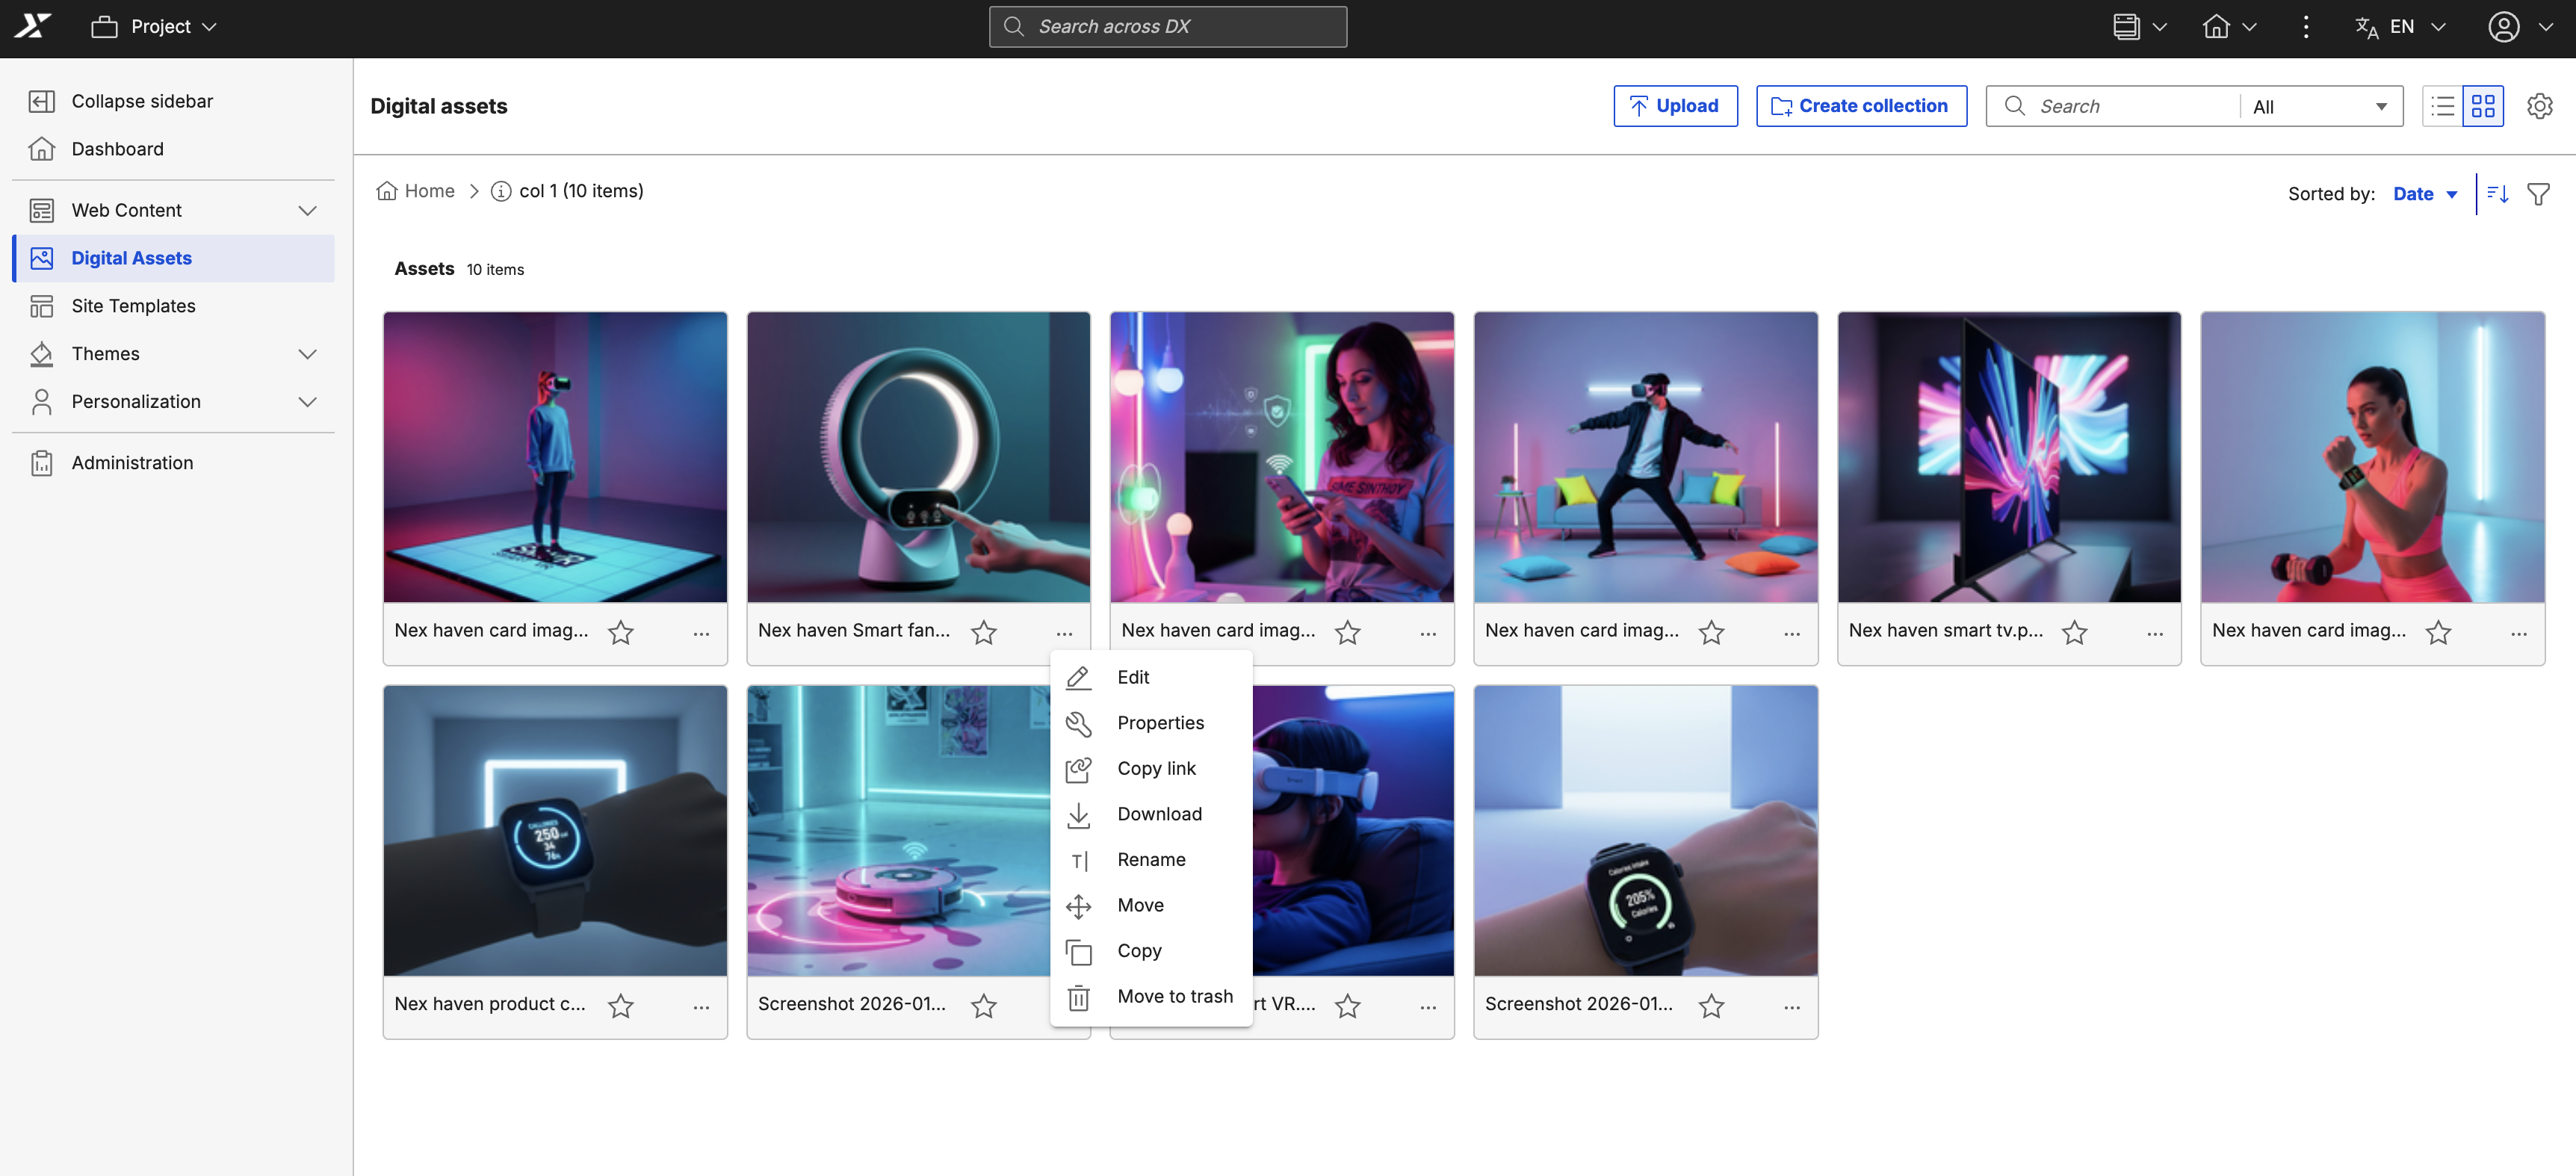The width and height of the screenshot is (2576, 1176).
Task: Open the VR platform girl card thumbnail
Action: tap(555, 457)
